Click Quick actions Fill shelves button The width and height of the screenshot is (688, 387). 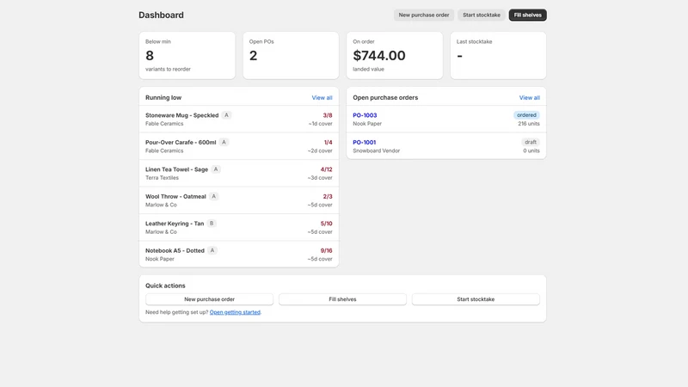click(x=342, y=299)
